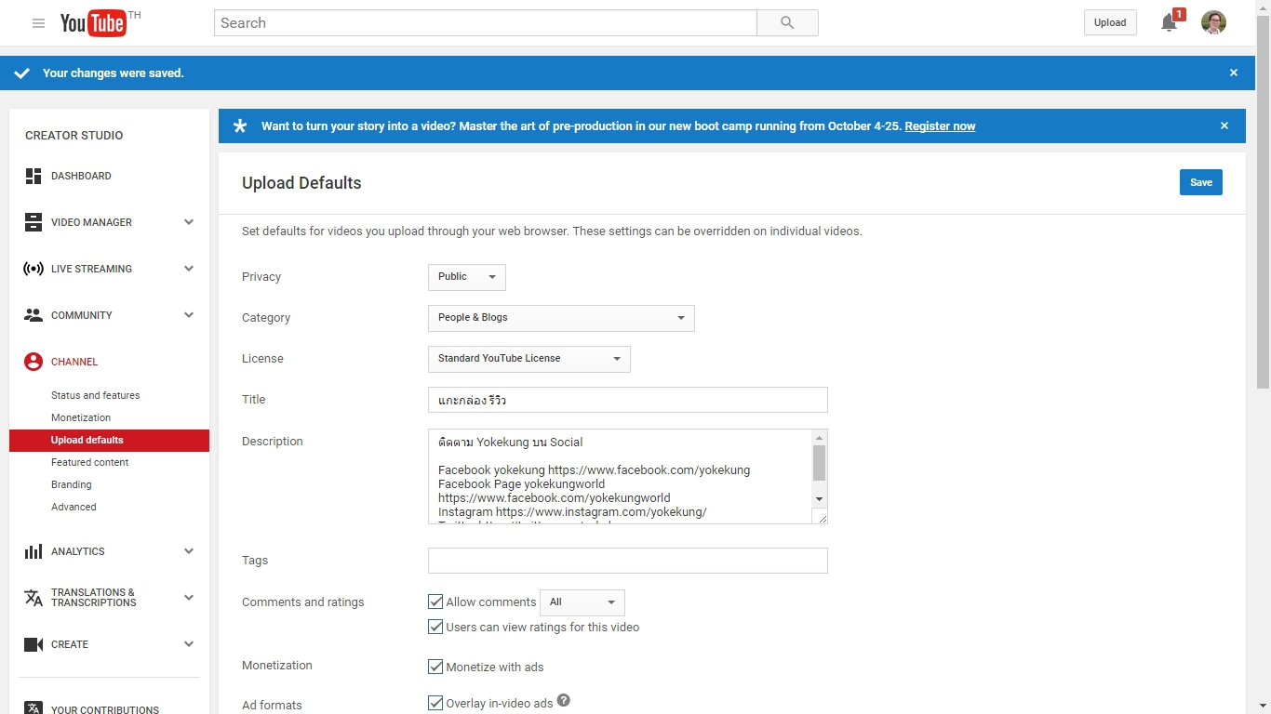Disable the Monetize with ads checkbox
The image size is (1271, 714).
pos(435,667)
